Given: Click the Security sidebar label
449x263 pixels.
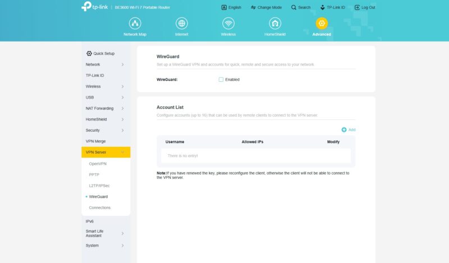Looking at the screenshot, I should 93,130.
